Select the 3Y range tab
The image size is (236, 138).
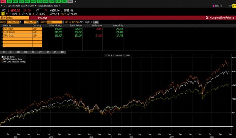[48, 52]
